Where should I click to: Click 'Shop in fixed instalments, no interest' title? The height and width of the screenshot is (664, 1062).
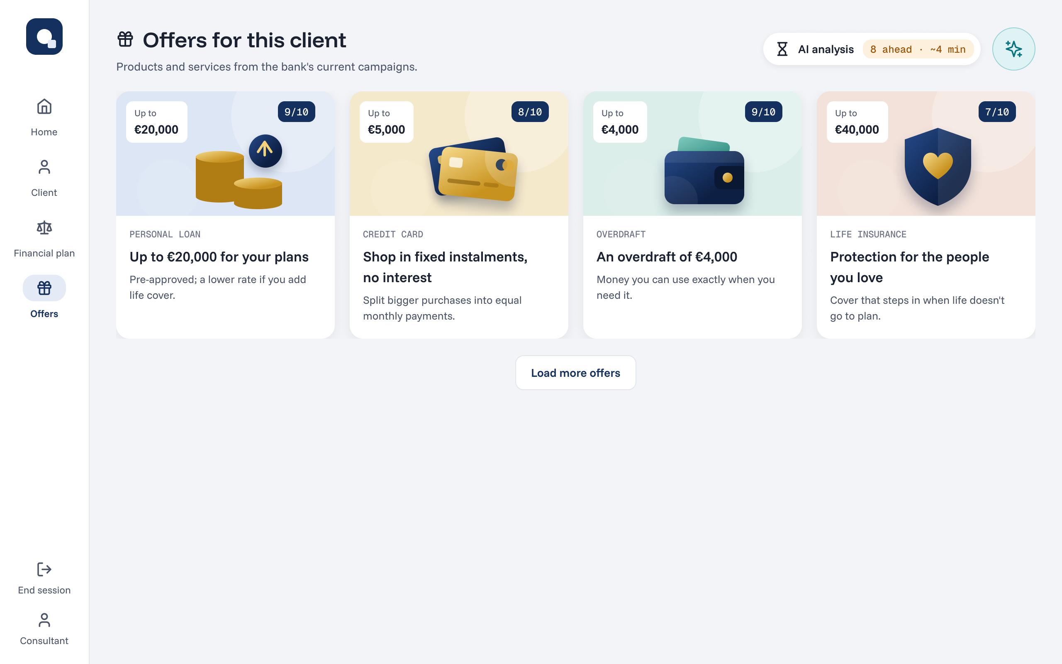446,267
